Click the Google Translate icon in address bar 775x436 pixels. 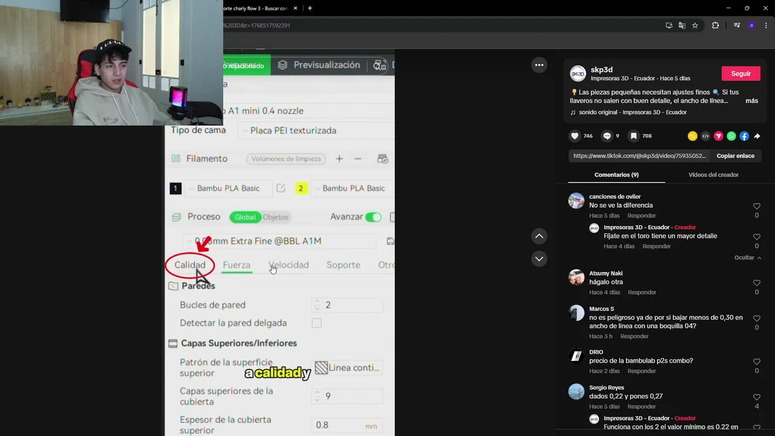coord(682,25)
